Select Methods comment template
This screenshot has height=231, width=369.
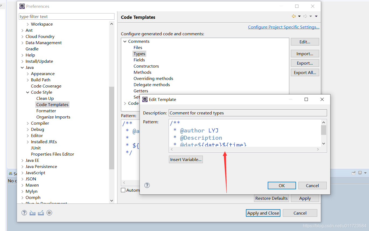142,72
